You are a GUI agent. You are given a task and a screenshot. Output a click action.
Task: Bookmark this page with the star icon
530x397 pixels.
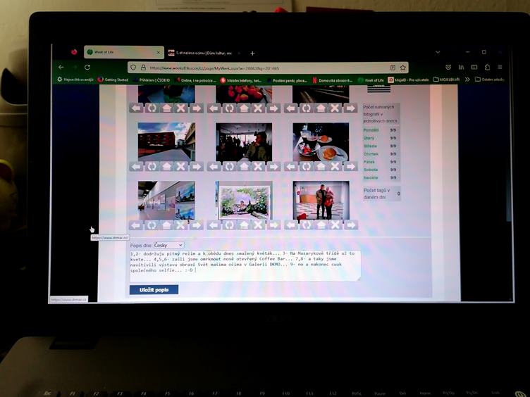tap(402, 68)
